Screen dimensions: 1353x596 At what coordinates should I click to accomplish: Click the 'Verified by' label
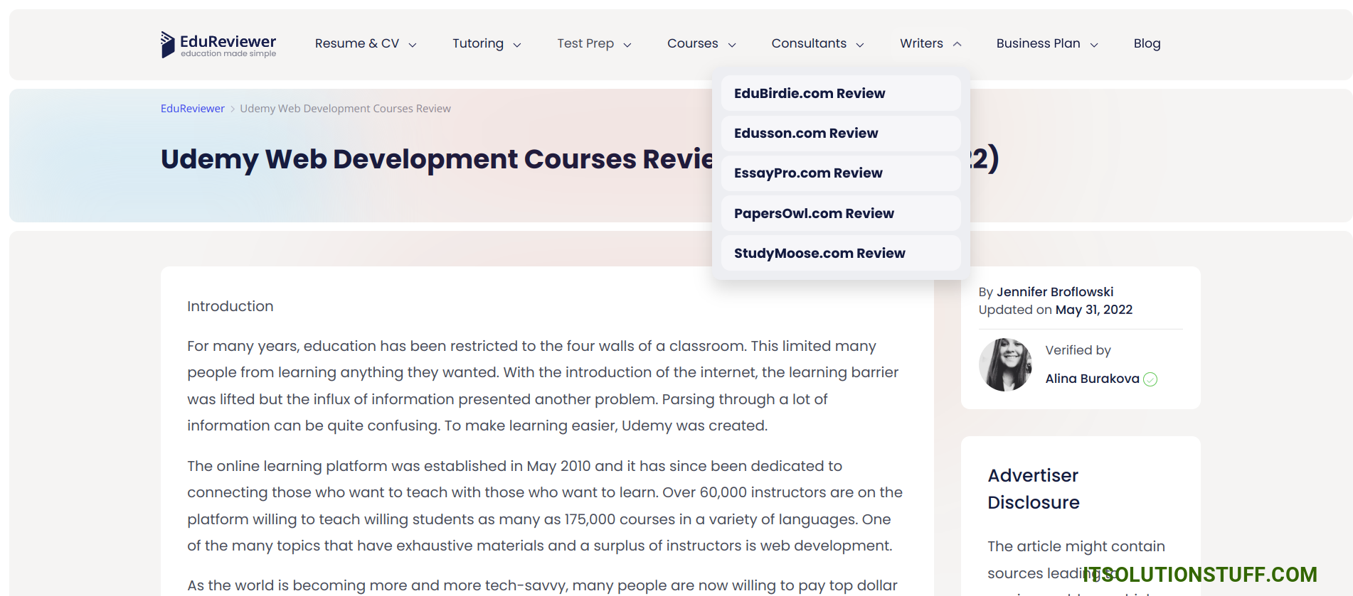[x=1078, y=350]
